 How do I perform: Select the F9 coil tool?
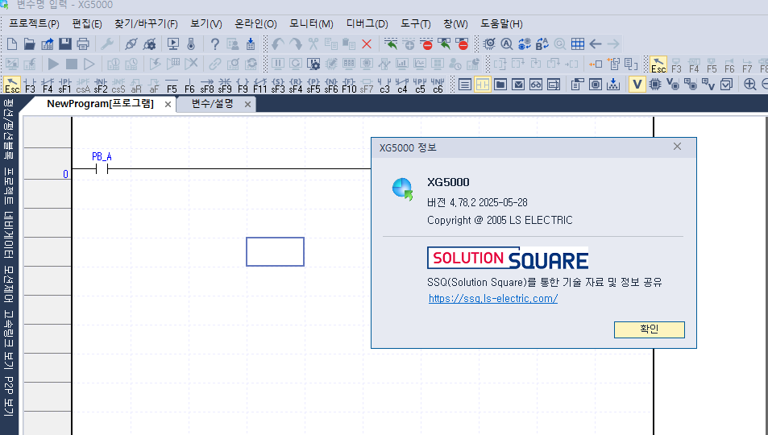click(243, 85)
